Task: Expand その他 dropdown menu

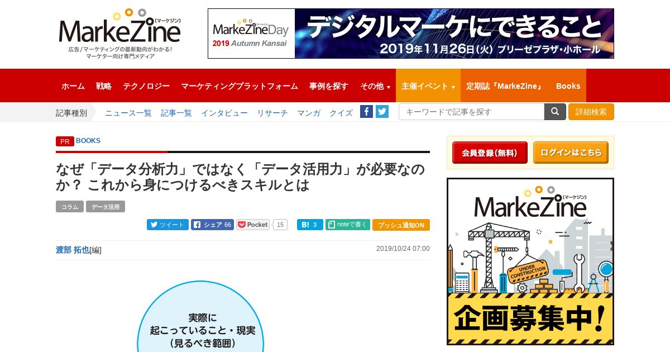Action: [x=375, y=86]
